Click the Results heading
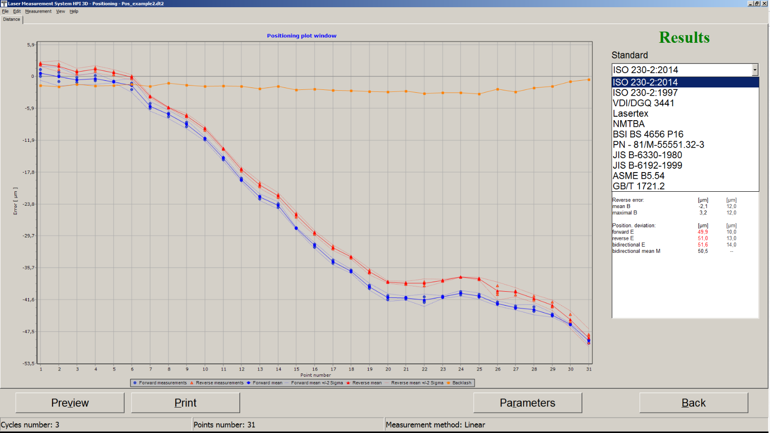The width and height of the screenshot is (770, 433). click(684, 37)
